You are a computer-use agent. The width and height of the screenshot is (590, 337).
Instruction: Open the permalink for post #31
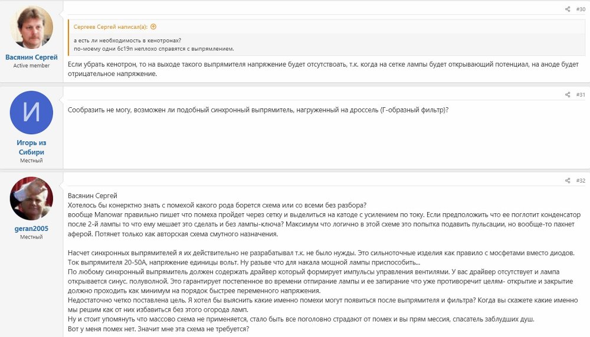581,95
